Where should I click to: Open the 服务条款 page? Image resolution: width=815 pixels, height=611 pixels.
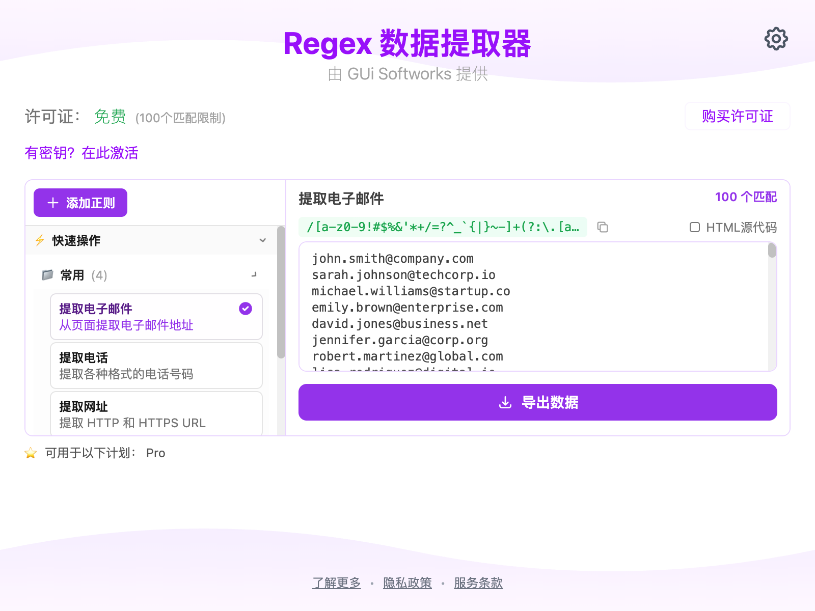click(x=478, y=583)
